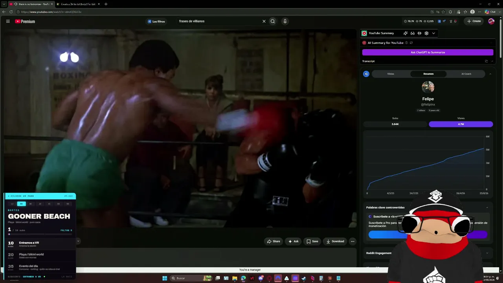
Task: Click the Create button
Action: point(474,21)
